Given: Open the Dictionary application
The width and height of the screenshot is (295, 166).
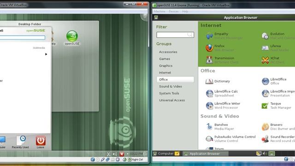Looking at the screenshot, I should pos(218,81).
